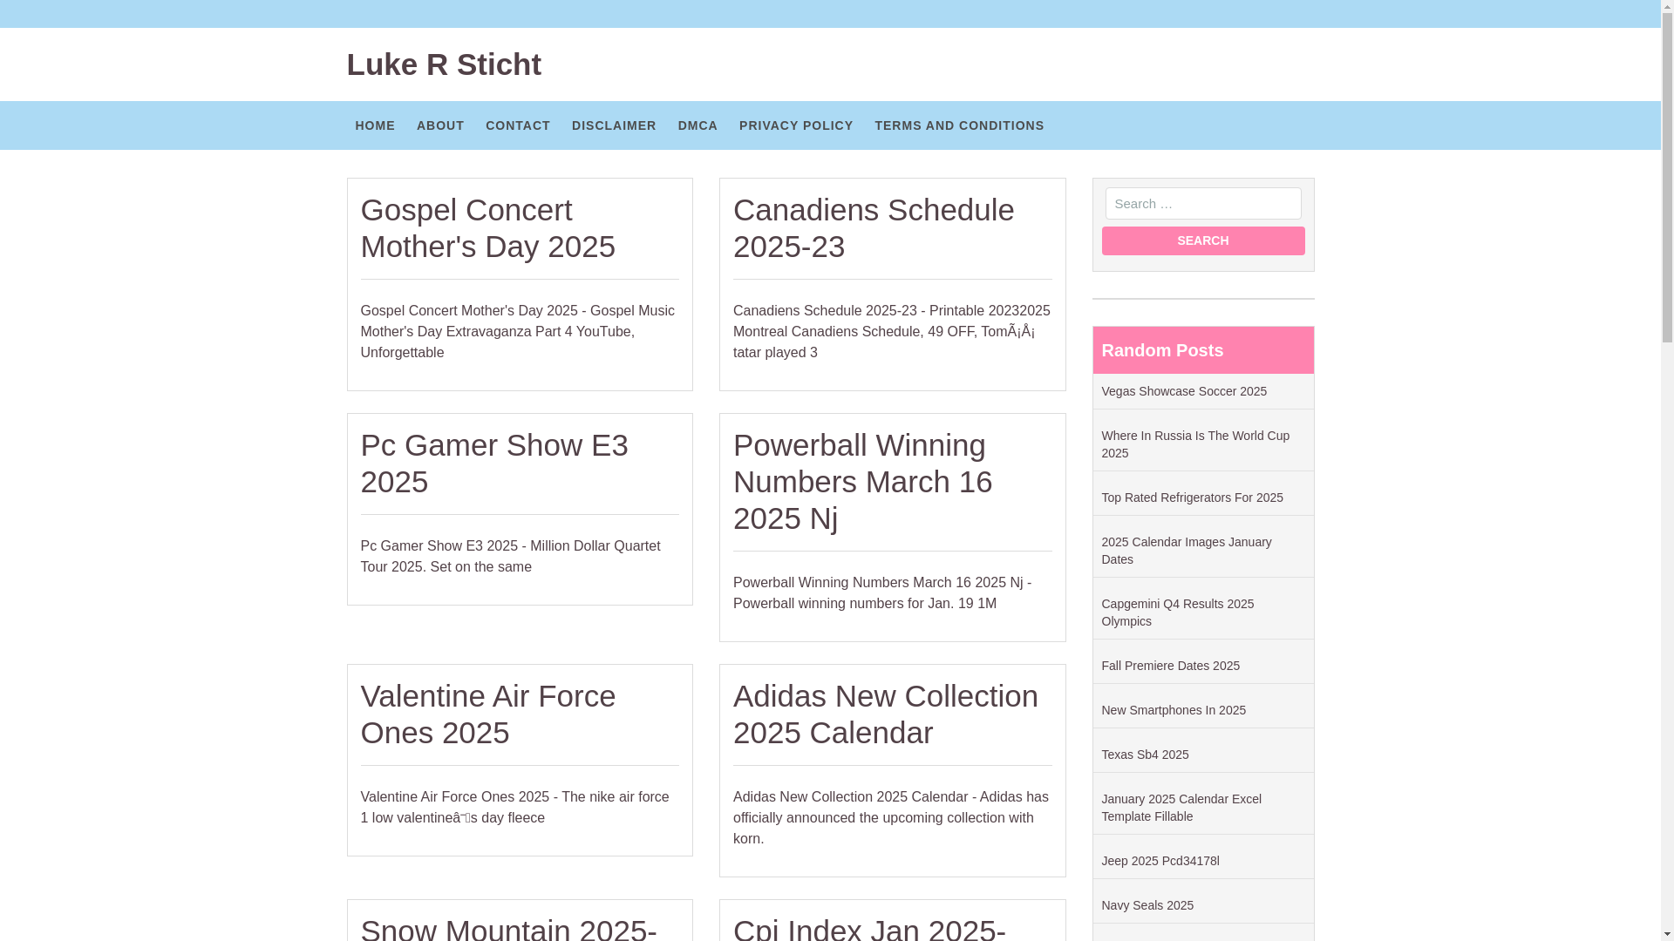Open January 2025 Calendar Excel Template Fillable
The width and height of the screenshot is (1674, 941).
coord(1181,808)
